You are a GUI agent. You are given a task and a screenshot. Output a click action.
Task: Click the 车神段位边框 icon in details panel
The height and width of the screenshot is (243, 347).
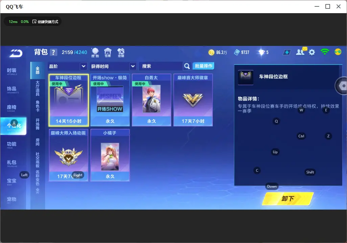pos(246,77)
